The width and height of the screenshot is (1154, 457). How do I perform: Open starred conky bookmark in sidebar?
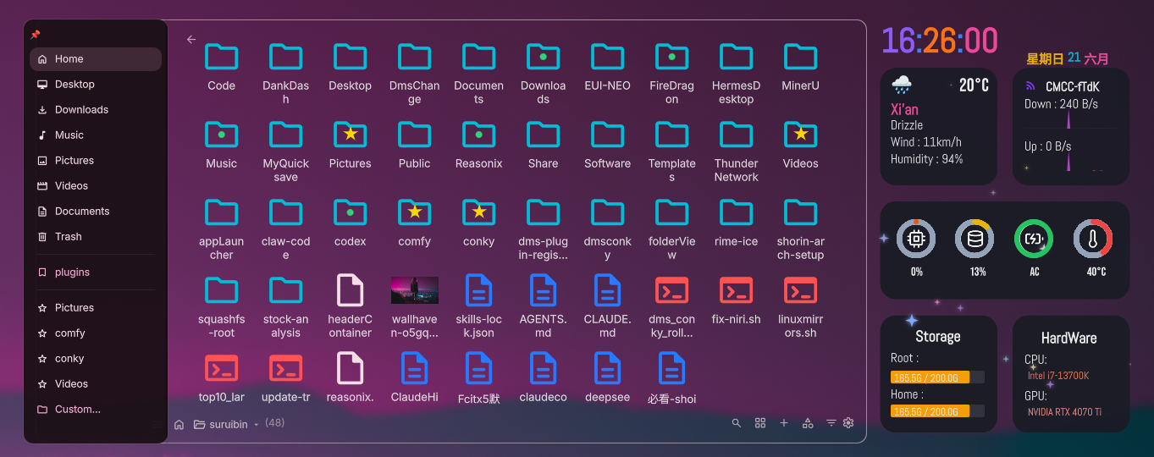[96, 359]
